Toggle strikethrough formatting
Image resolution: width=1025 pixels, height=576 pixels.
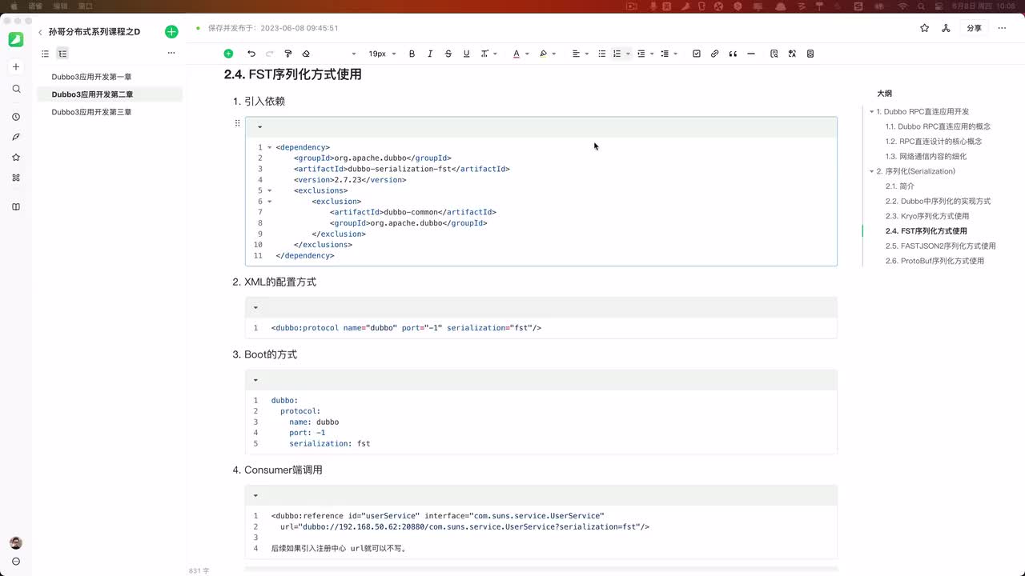coord(448,54)
